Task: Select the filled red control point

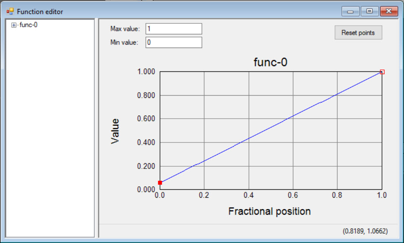Action: pos(160,183)
